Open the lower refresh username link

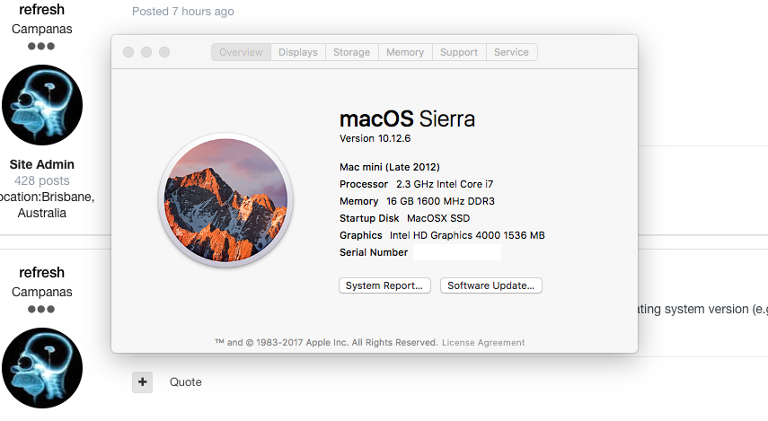(x=41, y=272)
